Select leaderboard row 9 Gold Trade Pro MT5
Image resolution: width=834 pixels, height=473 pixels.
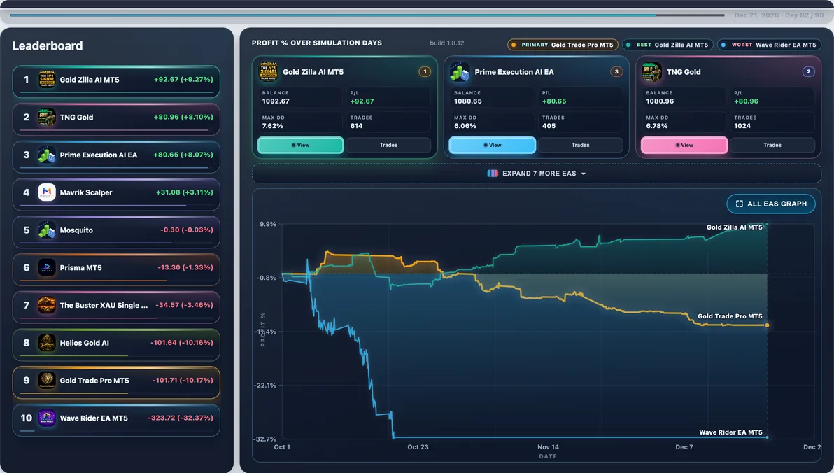pyautogui.click(x=116, y=382)
